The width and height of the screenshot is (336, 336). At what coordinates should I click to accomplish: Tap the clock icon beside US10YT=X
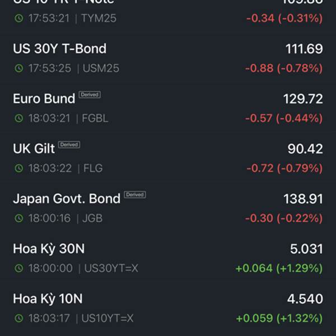point(19,318)
